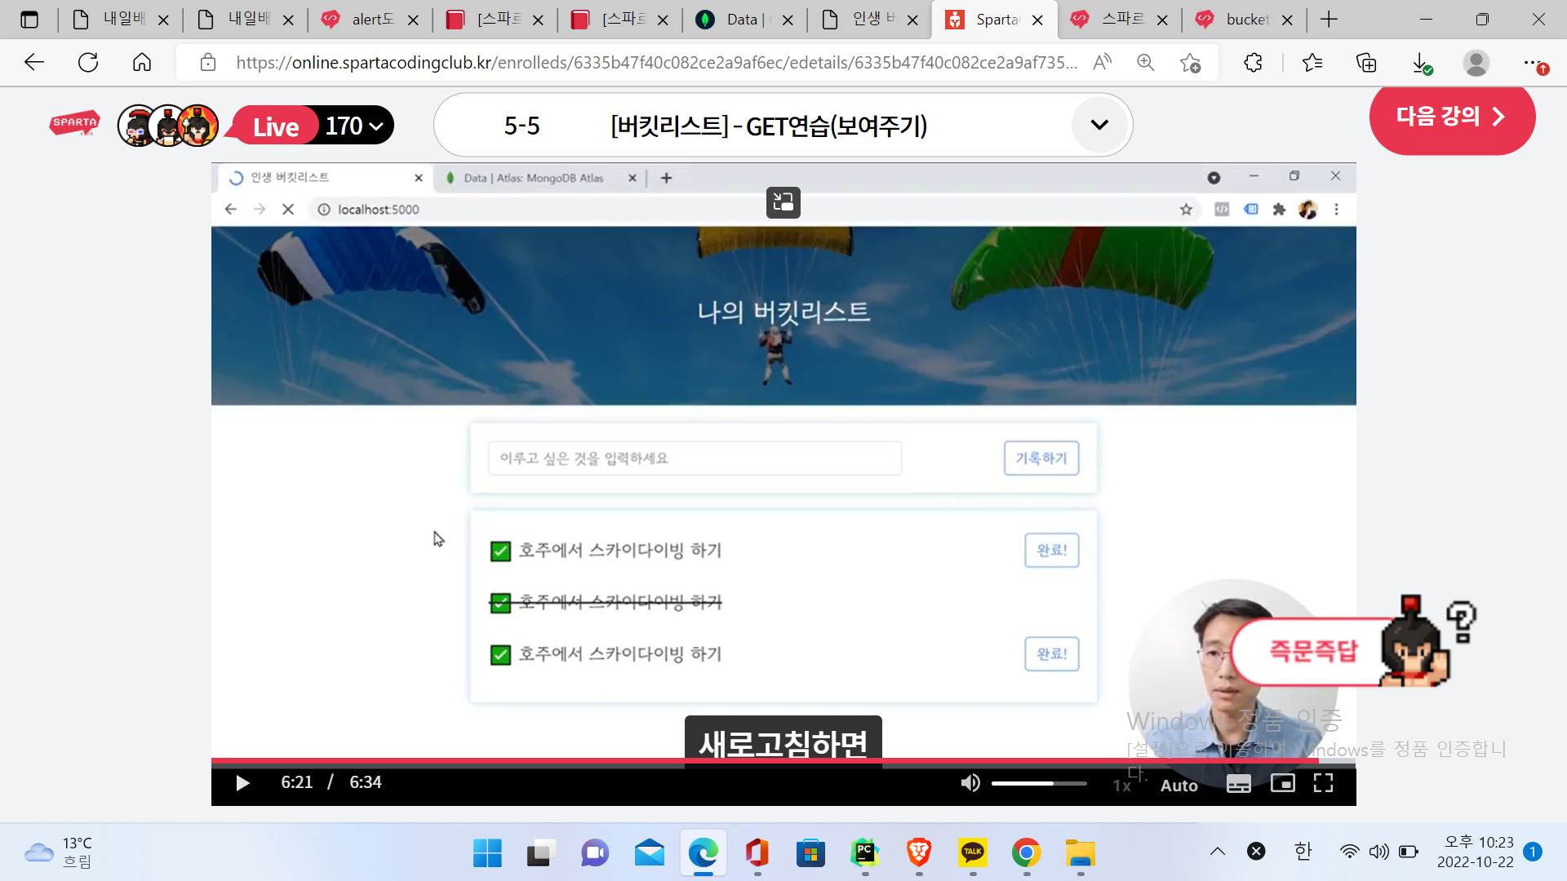Open a new browser tab

coord(1329,20)
